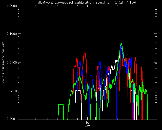Click the 1.0000 y-axis label
Screen dimensions: 162x130
12,6
